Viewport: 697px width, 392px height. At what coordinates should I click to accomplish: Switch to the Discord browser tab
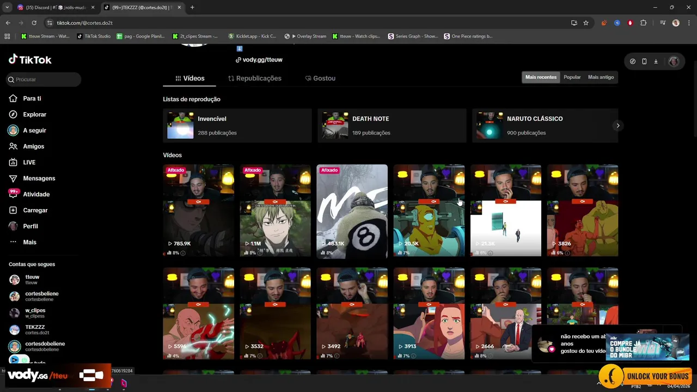point(56,8)
